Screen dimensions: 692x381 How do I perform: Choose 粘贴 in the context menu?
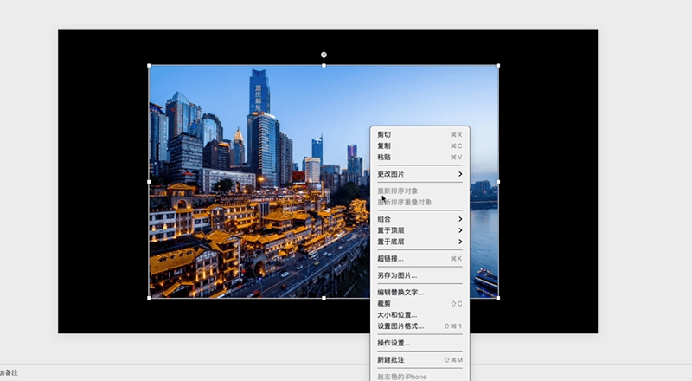[x=420, y=158]
